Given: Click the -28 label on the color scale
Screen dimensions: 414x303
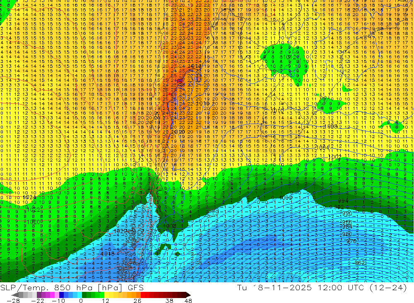Looking at the screenshot, I should [x=13, y=301].
